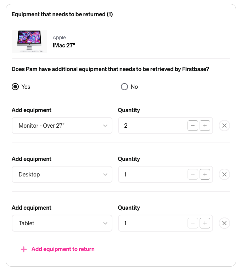Screen dimensions: 245x273
Task: Click the pink plus icon to add equipment
Action: click(x=24, y=249)
